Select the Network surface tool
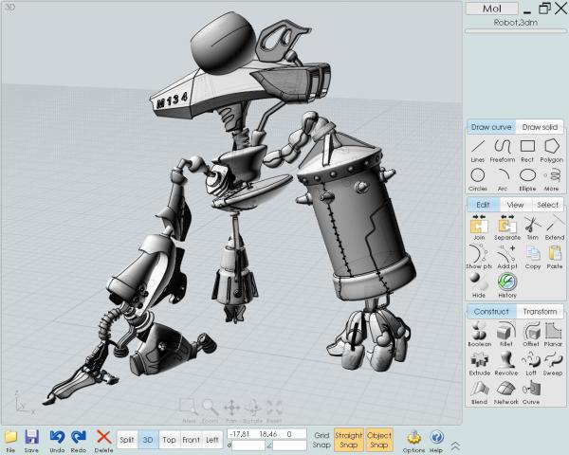 tap(505, 393)
